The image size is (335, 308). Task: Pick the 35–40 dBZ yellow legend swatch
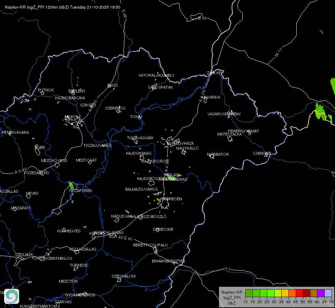click(285, 293)
